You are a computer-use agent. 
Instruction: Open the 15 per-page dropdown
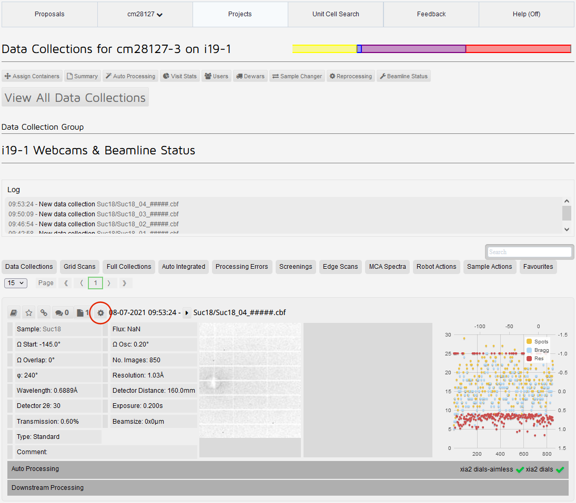[16, 283]
